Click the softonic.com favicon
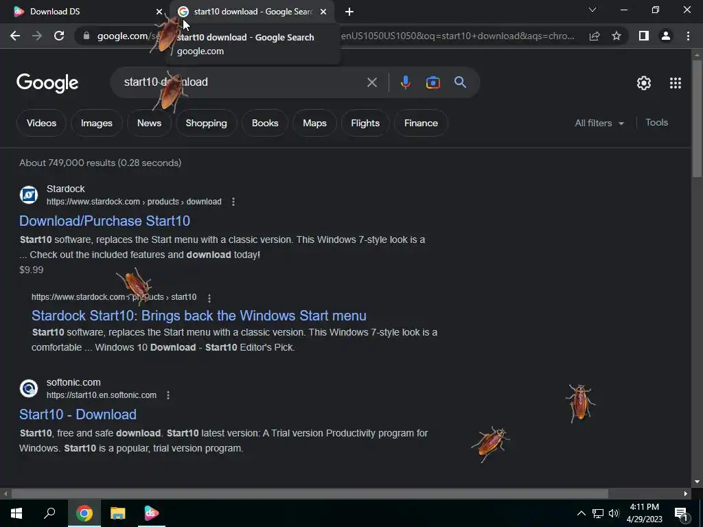Viewport: 703px width, 527px height. (29, 388)
